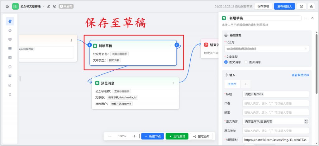This screenshot has height=146, width=319.
Task: Open the 公众号 account dropdown
Action: pos(267,49)
